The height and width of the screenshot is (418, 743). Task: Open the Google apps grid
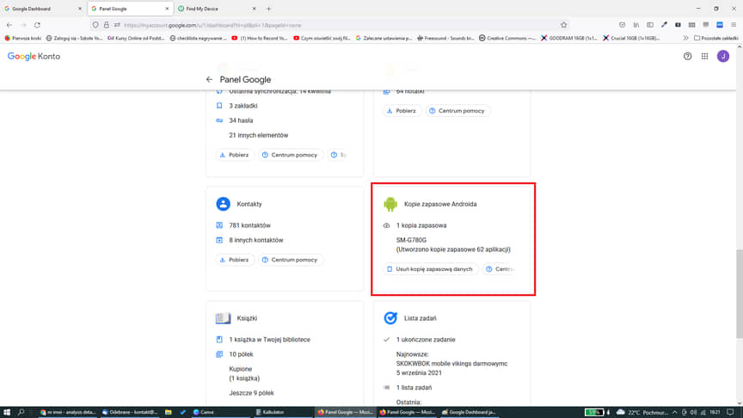pos(704,57)
